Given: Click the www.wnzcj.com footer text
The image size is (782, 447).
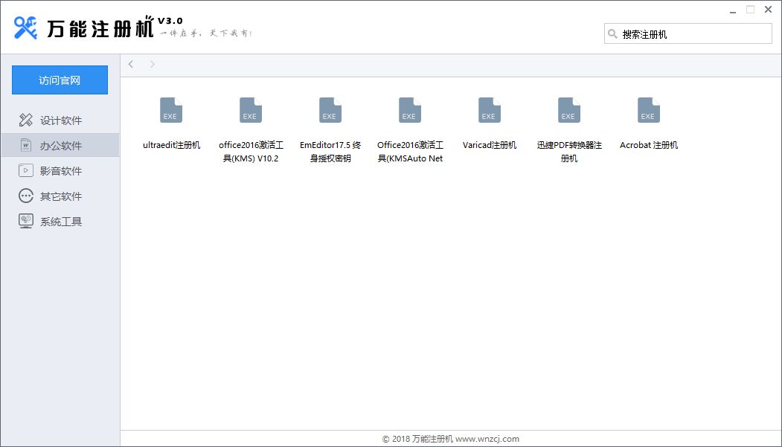Looking at the screenshot, I should coord(487,439).
